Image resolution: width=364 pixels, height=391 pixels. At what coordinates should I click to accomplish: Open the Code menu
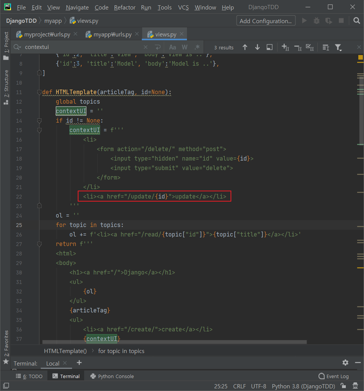(101, 8)
